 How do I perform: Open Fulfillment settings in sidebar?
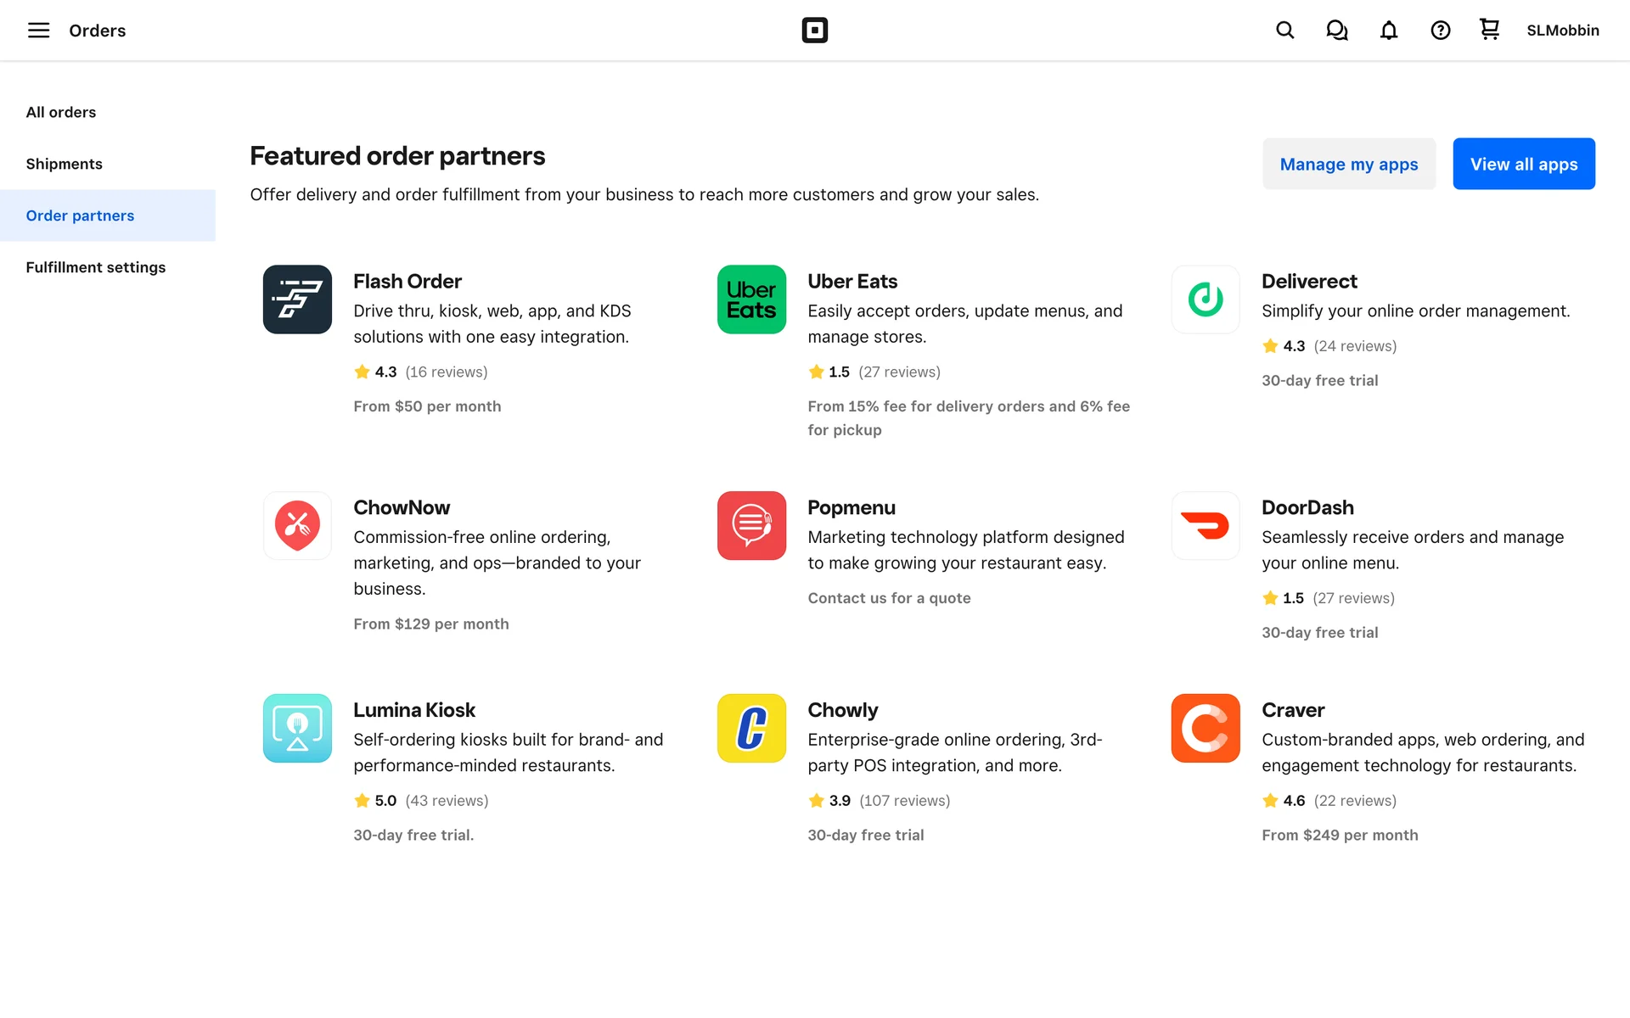(96, 267)
